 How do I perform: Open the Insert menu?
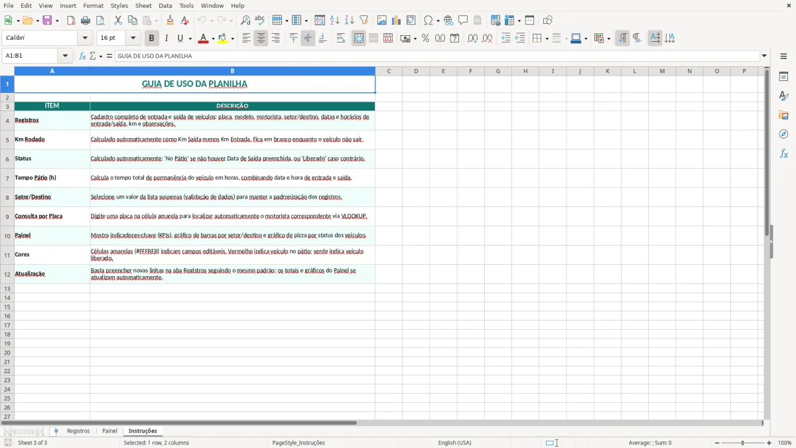point(68,5)
